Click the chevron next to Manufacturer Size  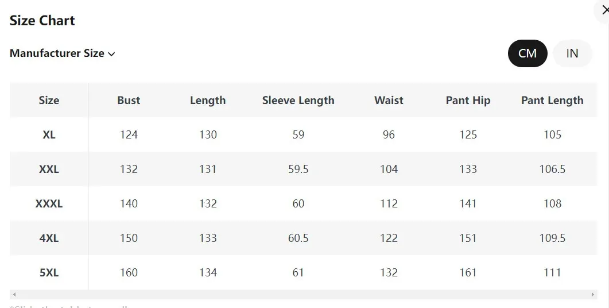pos(111,54)
